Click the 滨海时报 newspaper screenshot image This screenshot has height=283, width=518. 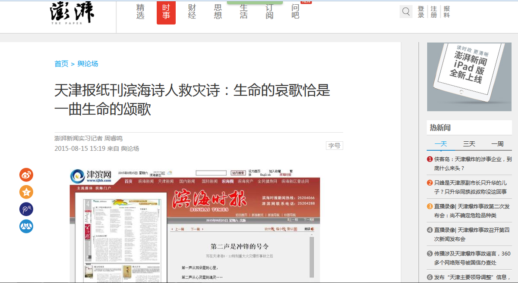[x=195, y=225]
